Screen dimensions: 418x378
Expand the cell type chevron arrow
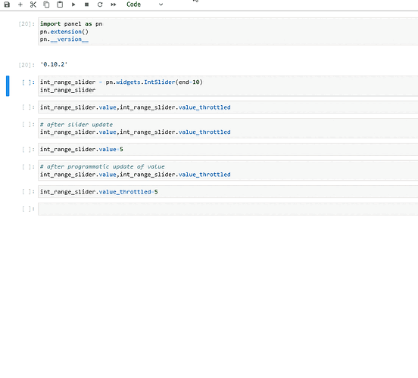(161, 5)
